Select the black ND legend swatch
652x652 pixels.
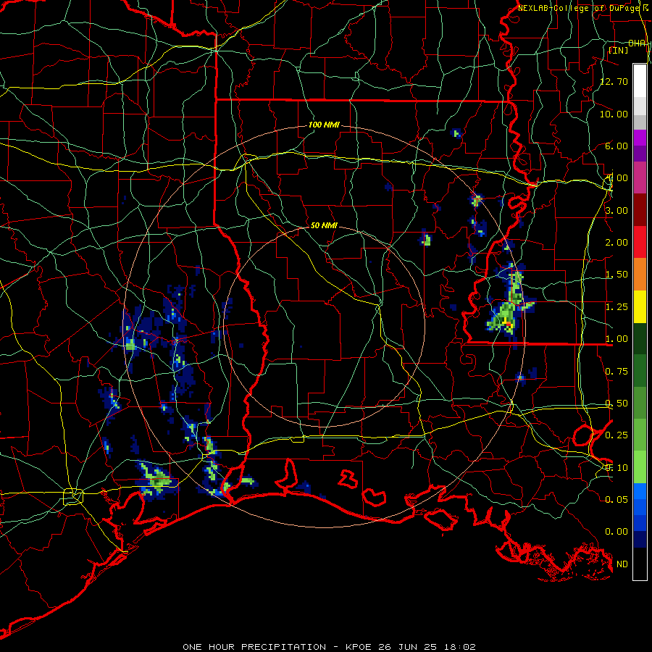pos(640,564)
